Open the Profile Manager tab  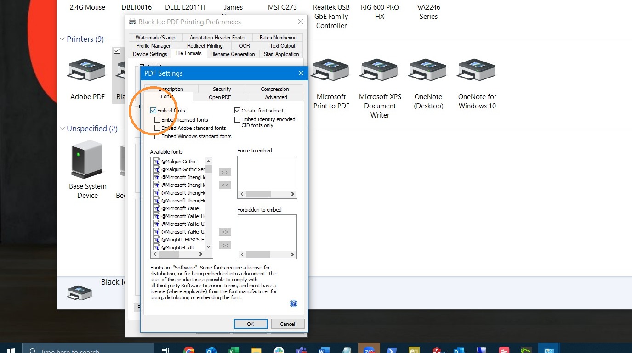coord(154,46)
